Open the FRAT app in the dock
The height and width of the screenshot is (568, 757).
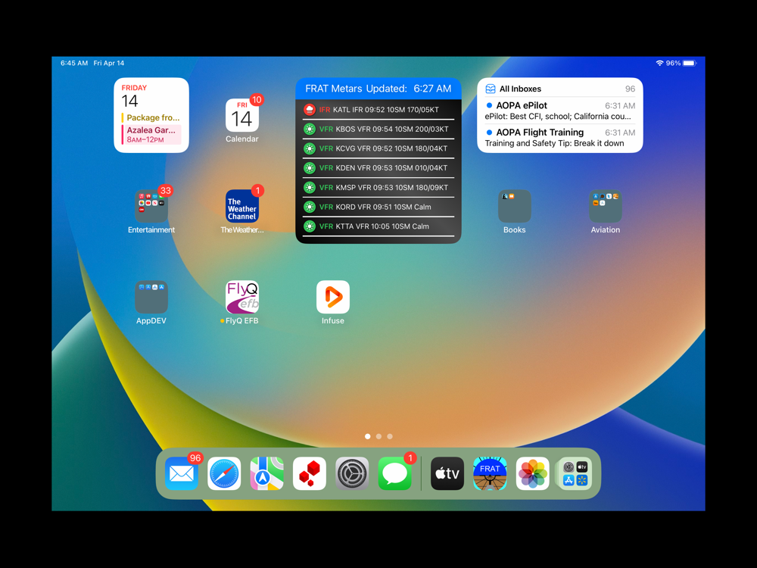(490, 473)
